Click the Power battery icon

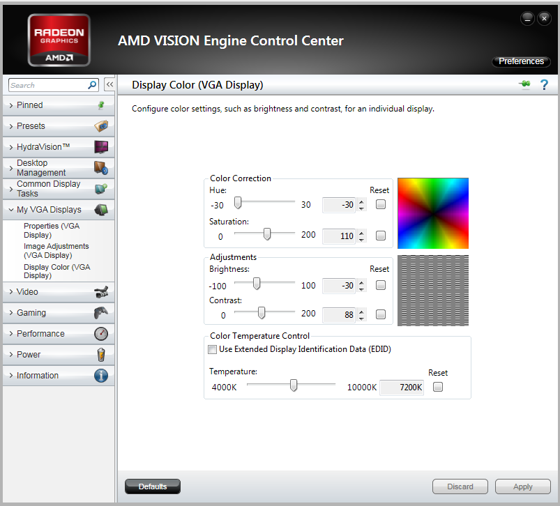[x=101, y=355]
